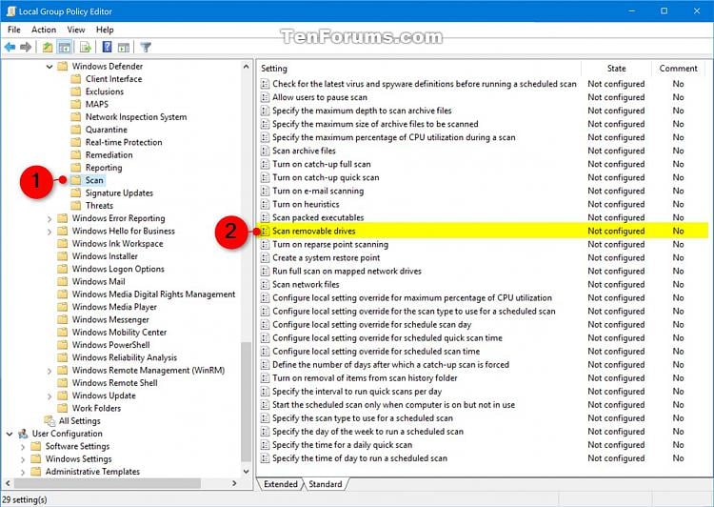Sort by the Setting column header

click(x=419, y=69)
